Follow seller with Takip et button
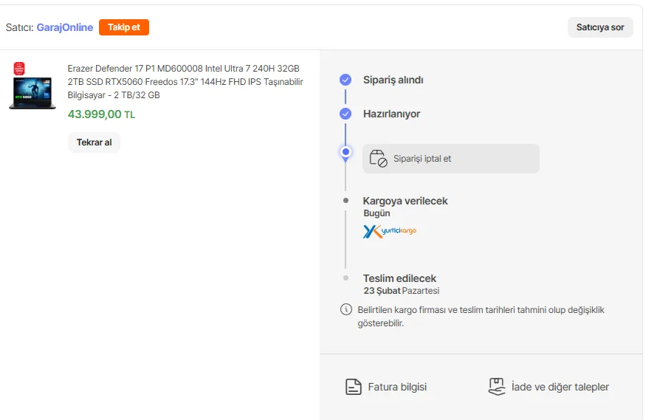Viewport: 654px width, 420px height. (x=124, y=27)
